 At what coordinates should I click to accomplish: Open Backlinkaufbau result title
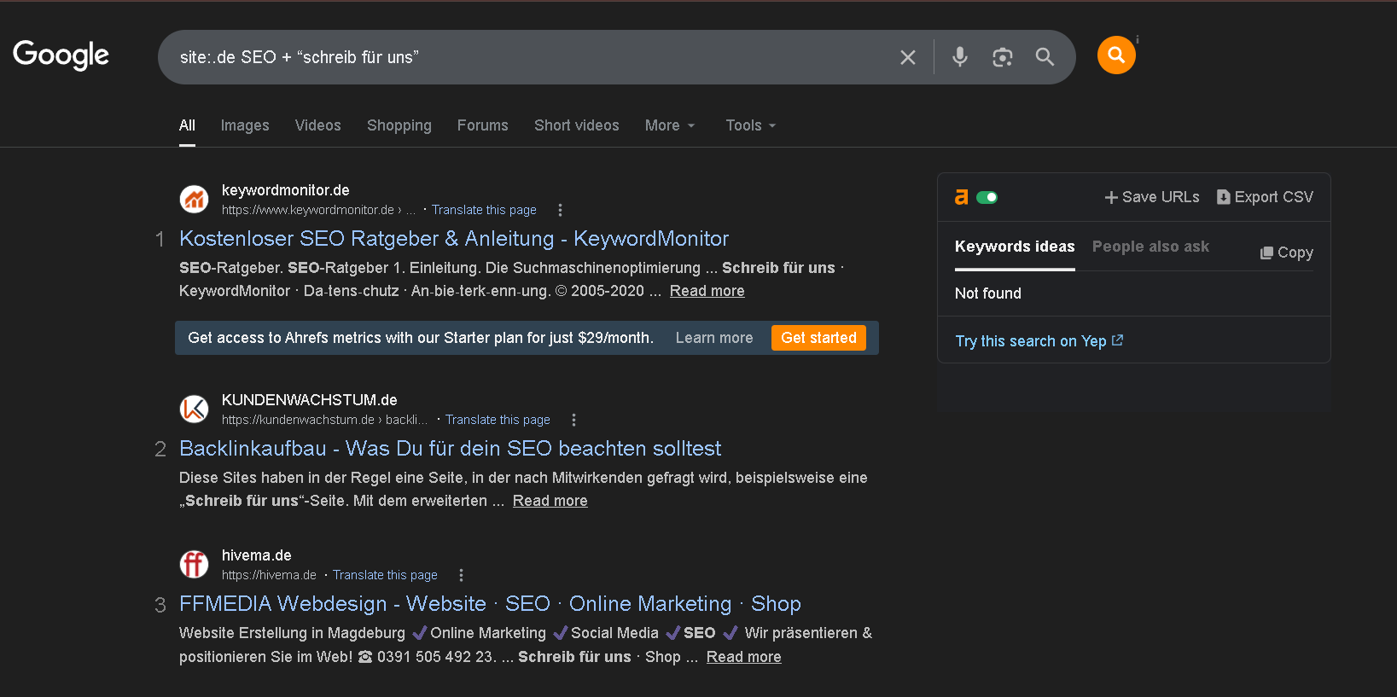click(451, 449)
